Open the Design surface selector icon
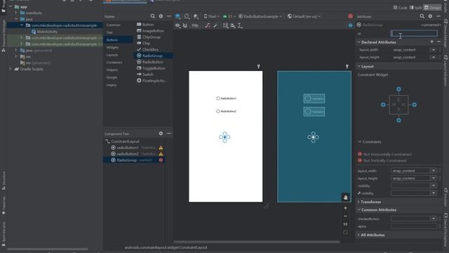449x253 pixels. [177, 16]
